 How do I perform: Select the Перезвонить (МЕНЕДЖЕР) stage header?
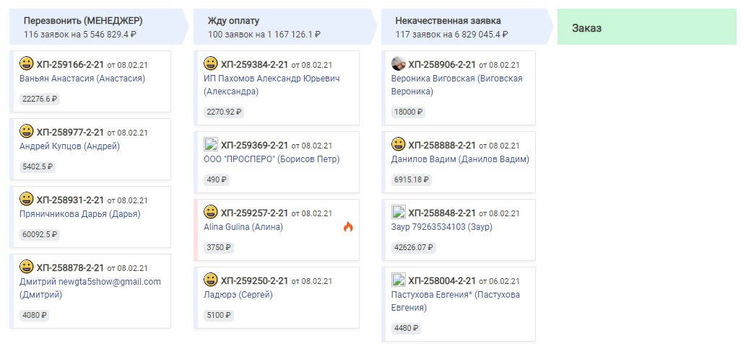coord(99,27)
